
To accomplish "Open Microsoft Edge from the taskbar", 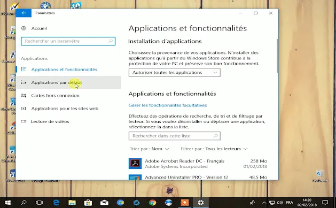I will pos(56,203).
